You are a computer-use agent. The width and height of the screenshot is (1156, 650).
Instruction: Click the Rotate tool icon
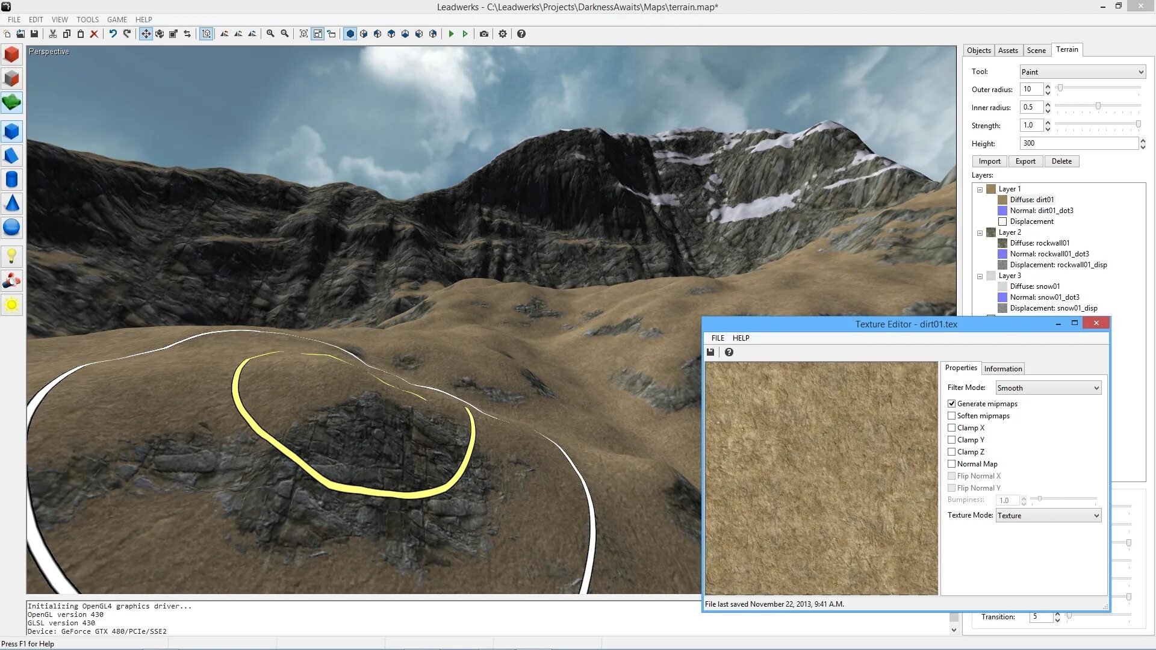point(160,33)
